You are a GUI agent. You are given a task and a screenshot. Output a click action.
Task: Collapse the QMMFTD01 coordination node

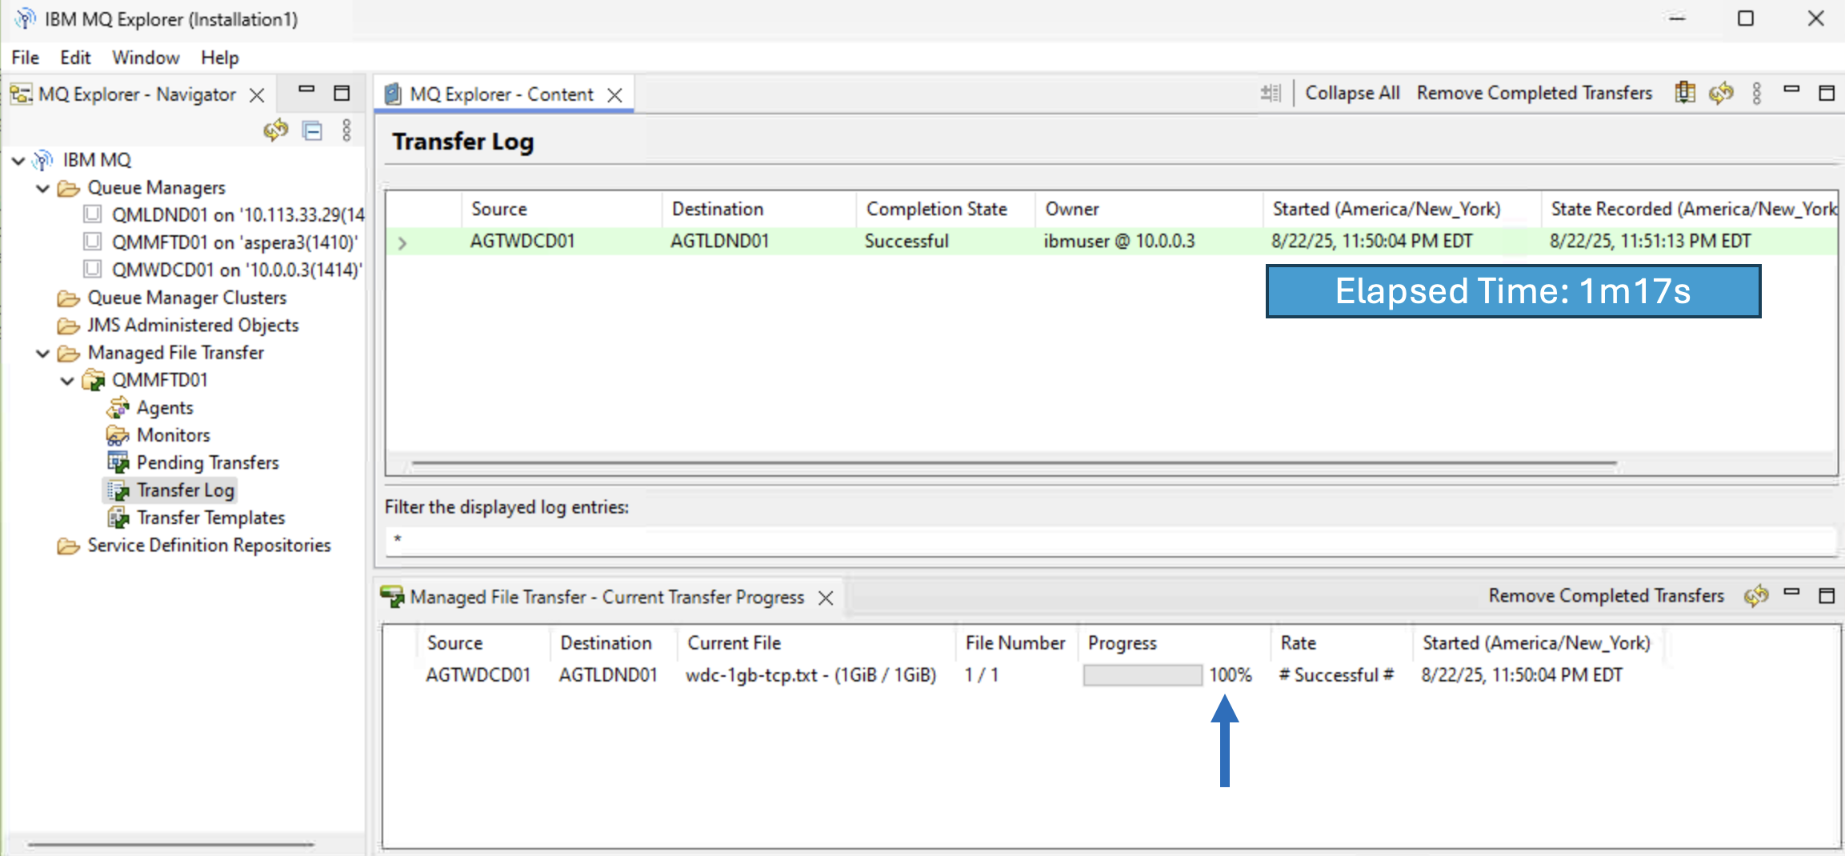tap(68, 381)
